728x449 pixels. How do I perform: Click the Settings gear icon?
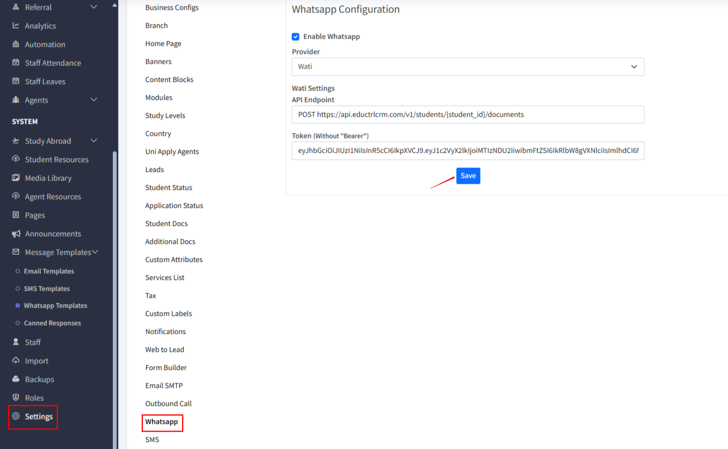tap(16, 416)
